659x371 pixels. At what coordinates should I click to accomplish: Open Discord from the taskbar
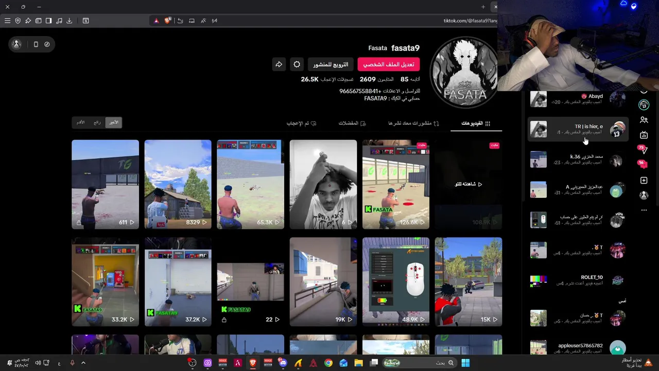click(283, 363)
